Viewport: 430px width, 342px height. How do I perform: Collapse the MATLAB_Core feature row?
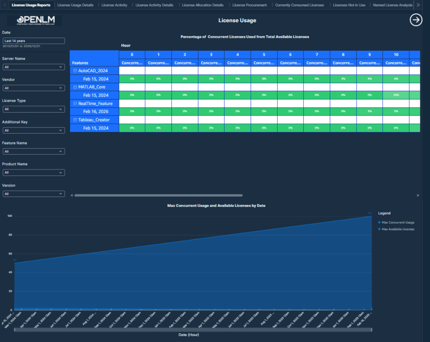point(75,87)
